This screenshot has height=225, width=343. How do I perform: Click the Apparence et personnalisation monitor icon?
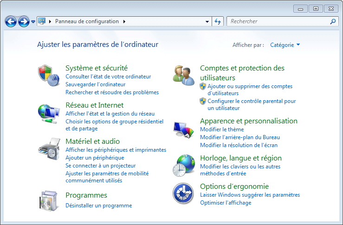tap(183, 129)
